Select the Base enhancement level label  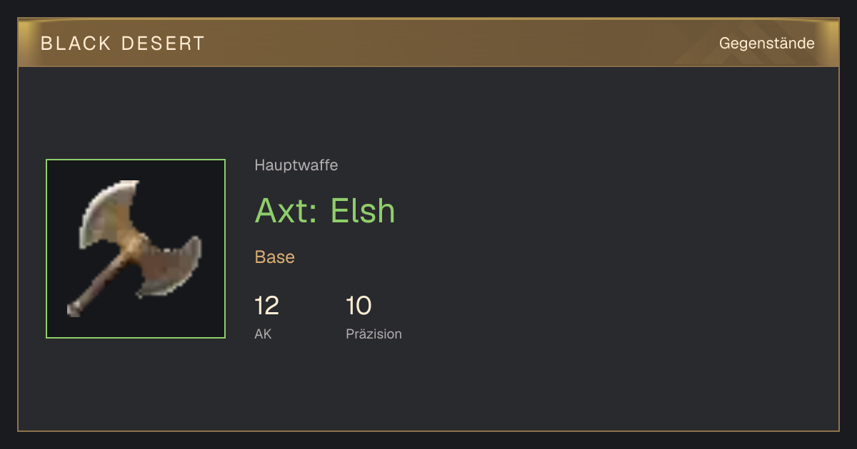(x=275, y=257)
